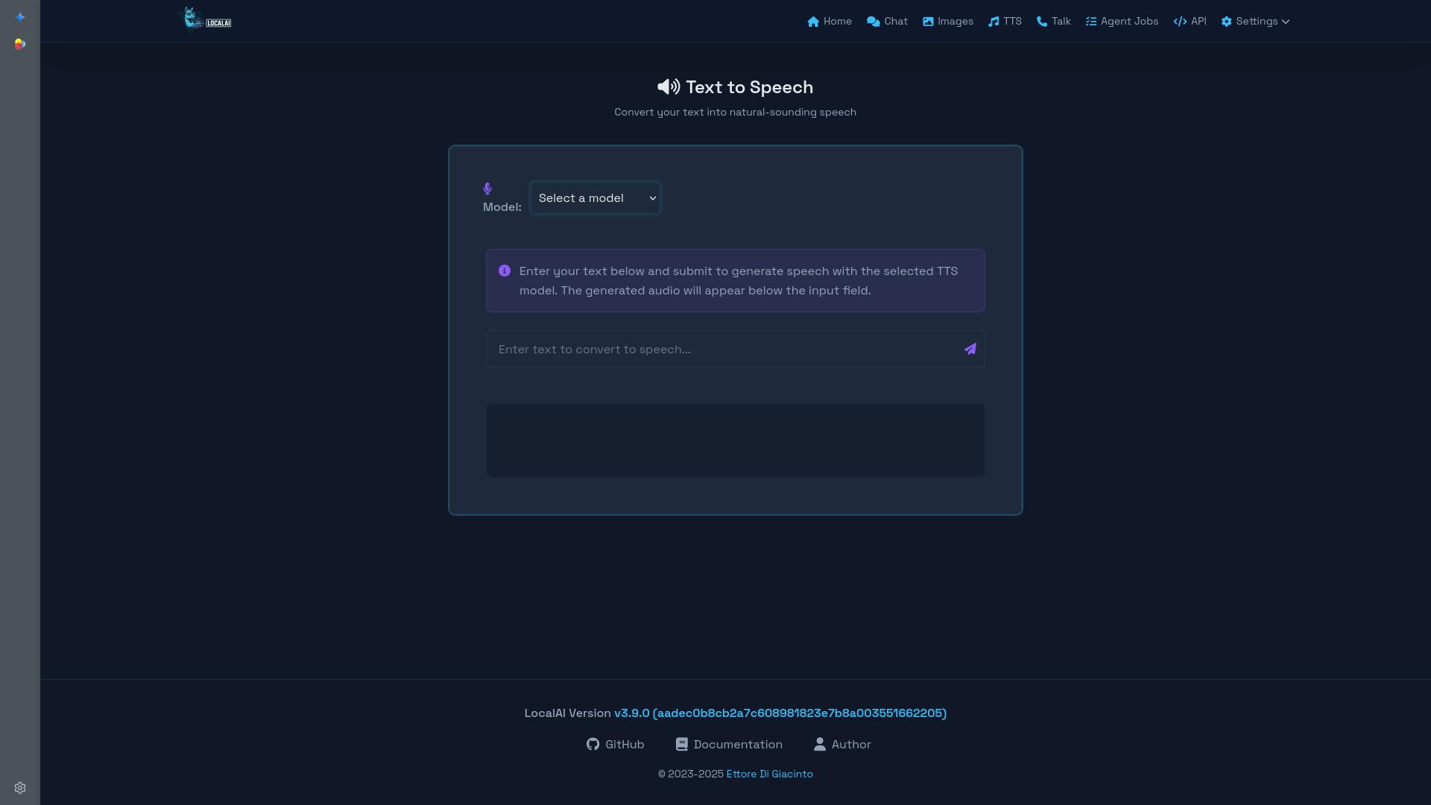Click the 'Text to Speech' heading text
This screenshot has width=1431, height=805.
[750, 87]
